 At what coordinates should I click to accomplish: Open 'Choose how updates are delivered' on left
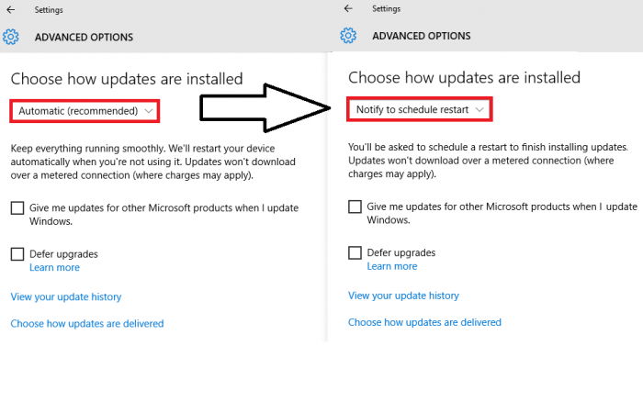pos(87,323)
